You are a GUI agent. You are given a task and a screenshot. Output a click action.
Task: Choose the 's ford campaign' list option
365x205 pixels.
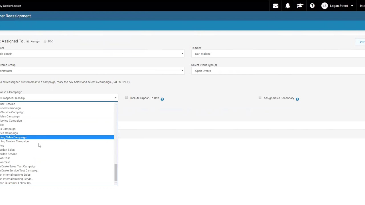(x=57, y=108)
